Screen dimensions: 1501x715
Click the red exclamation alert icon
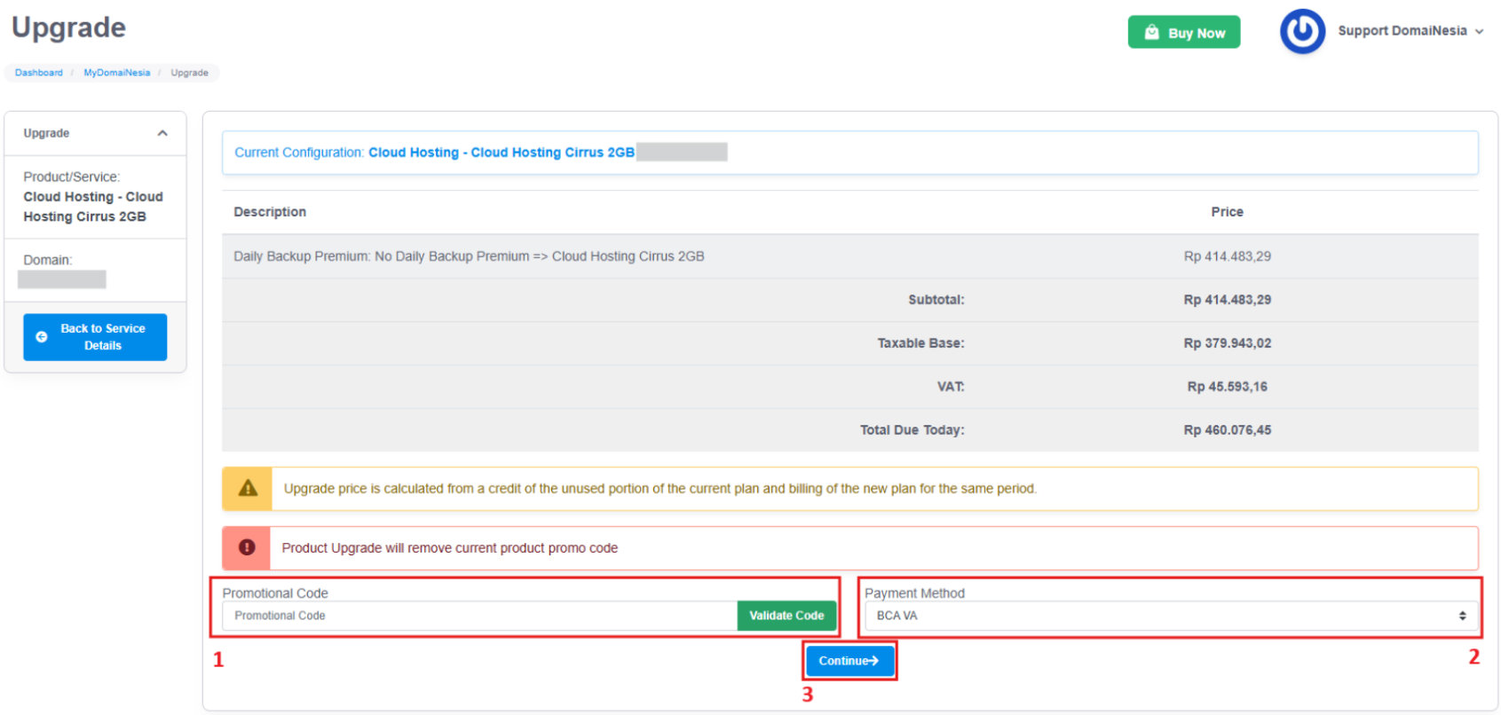(247, 547)
